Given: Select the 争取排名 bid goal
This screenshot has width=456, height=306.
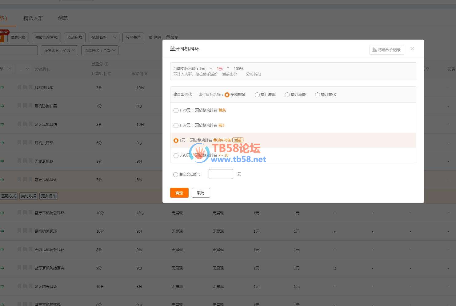Looking at the screenshot, I should click(227, 95).
